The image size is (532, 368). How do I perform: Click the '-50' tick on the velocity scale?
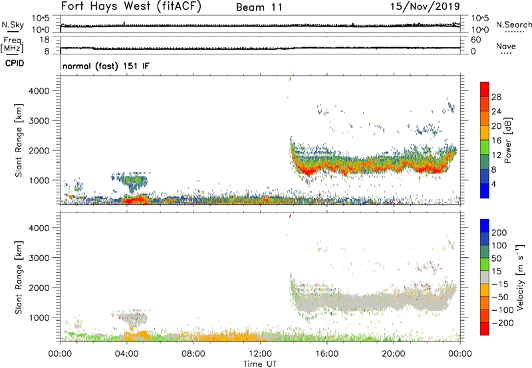click(x=499, y=297)
